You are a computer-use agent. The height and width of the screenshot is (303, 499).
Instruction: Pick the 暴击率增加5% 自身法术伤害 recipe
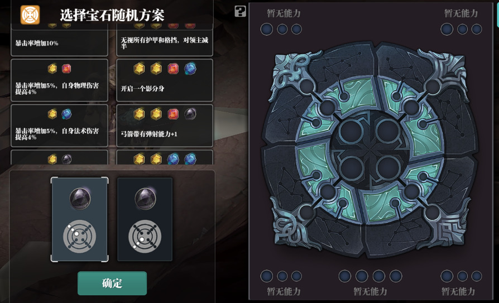click(60, 126)
